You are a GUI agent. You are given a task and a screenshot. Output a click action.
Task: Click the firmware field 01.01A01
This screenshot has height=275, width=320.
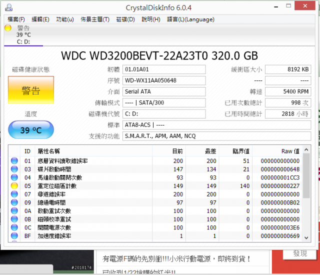164,69
